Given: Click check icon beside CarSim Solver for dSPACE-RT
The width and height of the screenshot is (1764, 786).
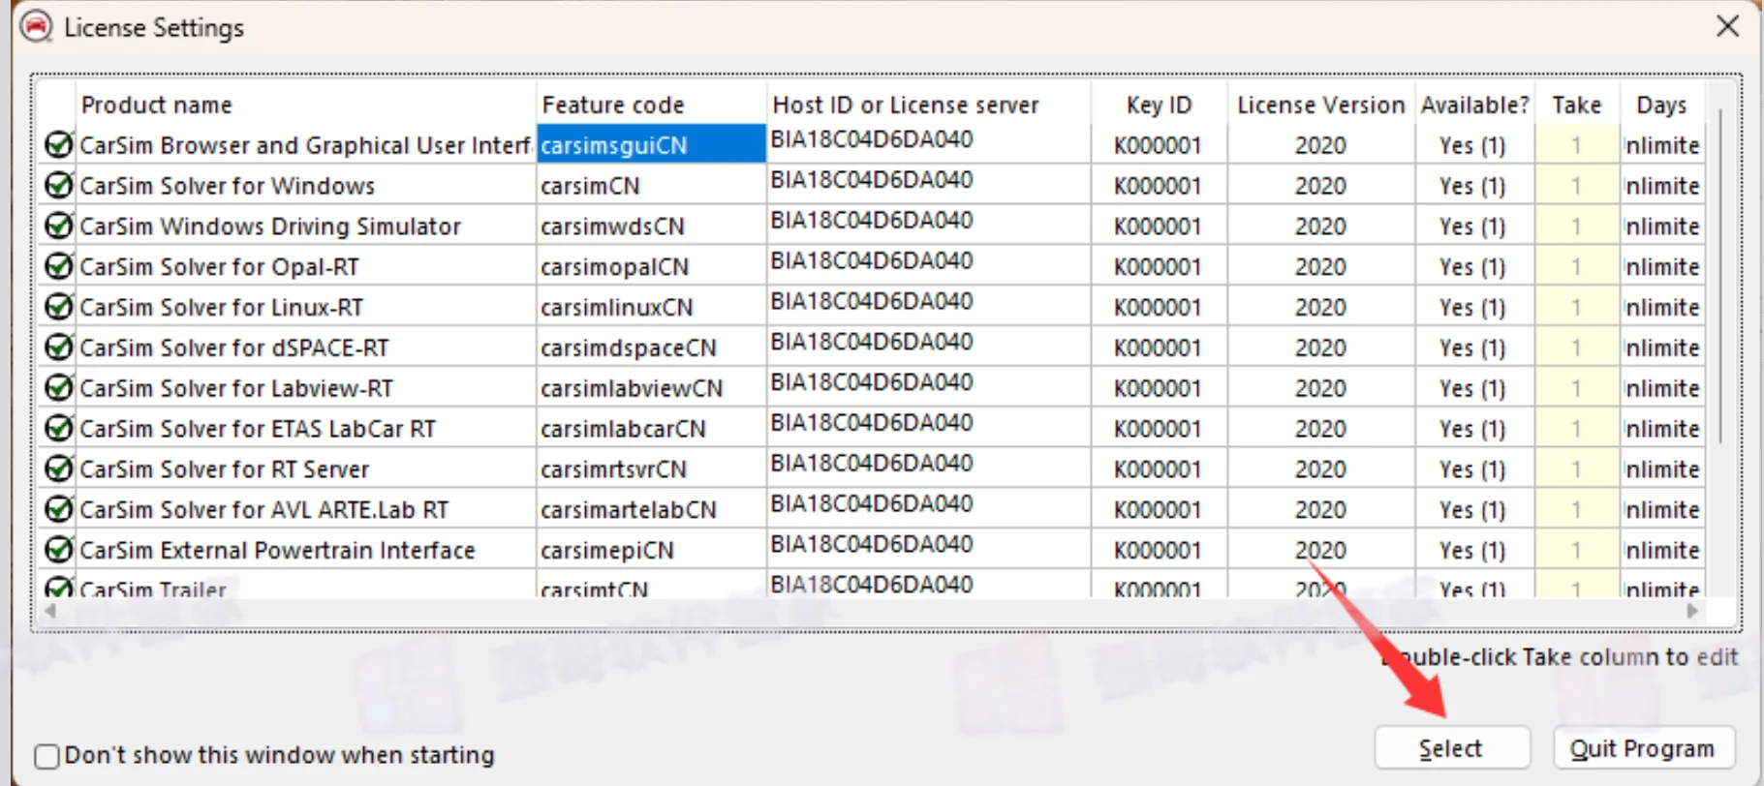Looking at the screenshot, I should click(59, 347).
